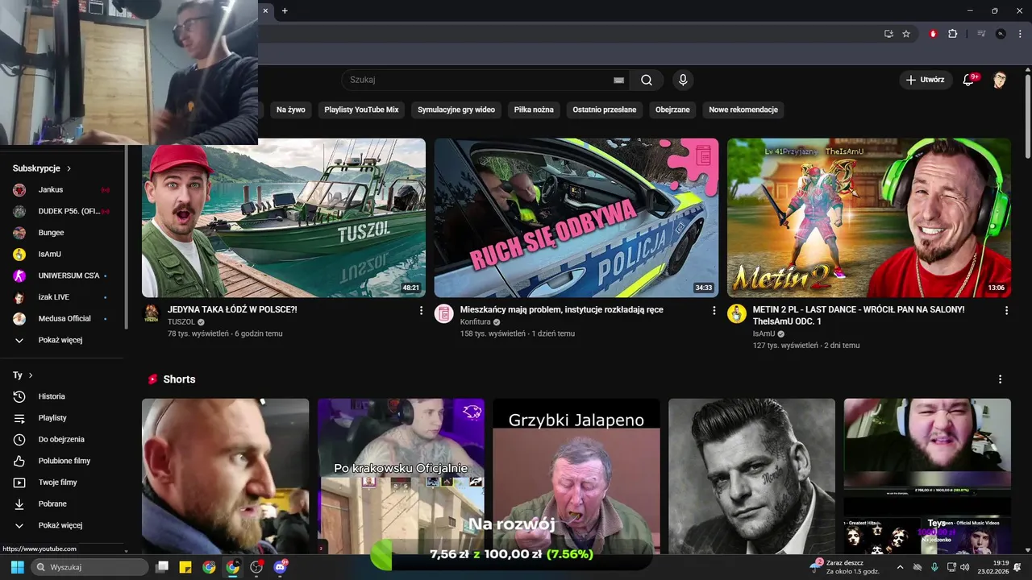
Task: Open Do obejrzenia watch later
Action: click(x=61, y=440)
